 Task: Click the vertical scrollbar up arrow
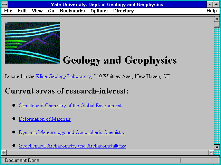[217, 19]
